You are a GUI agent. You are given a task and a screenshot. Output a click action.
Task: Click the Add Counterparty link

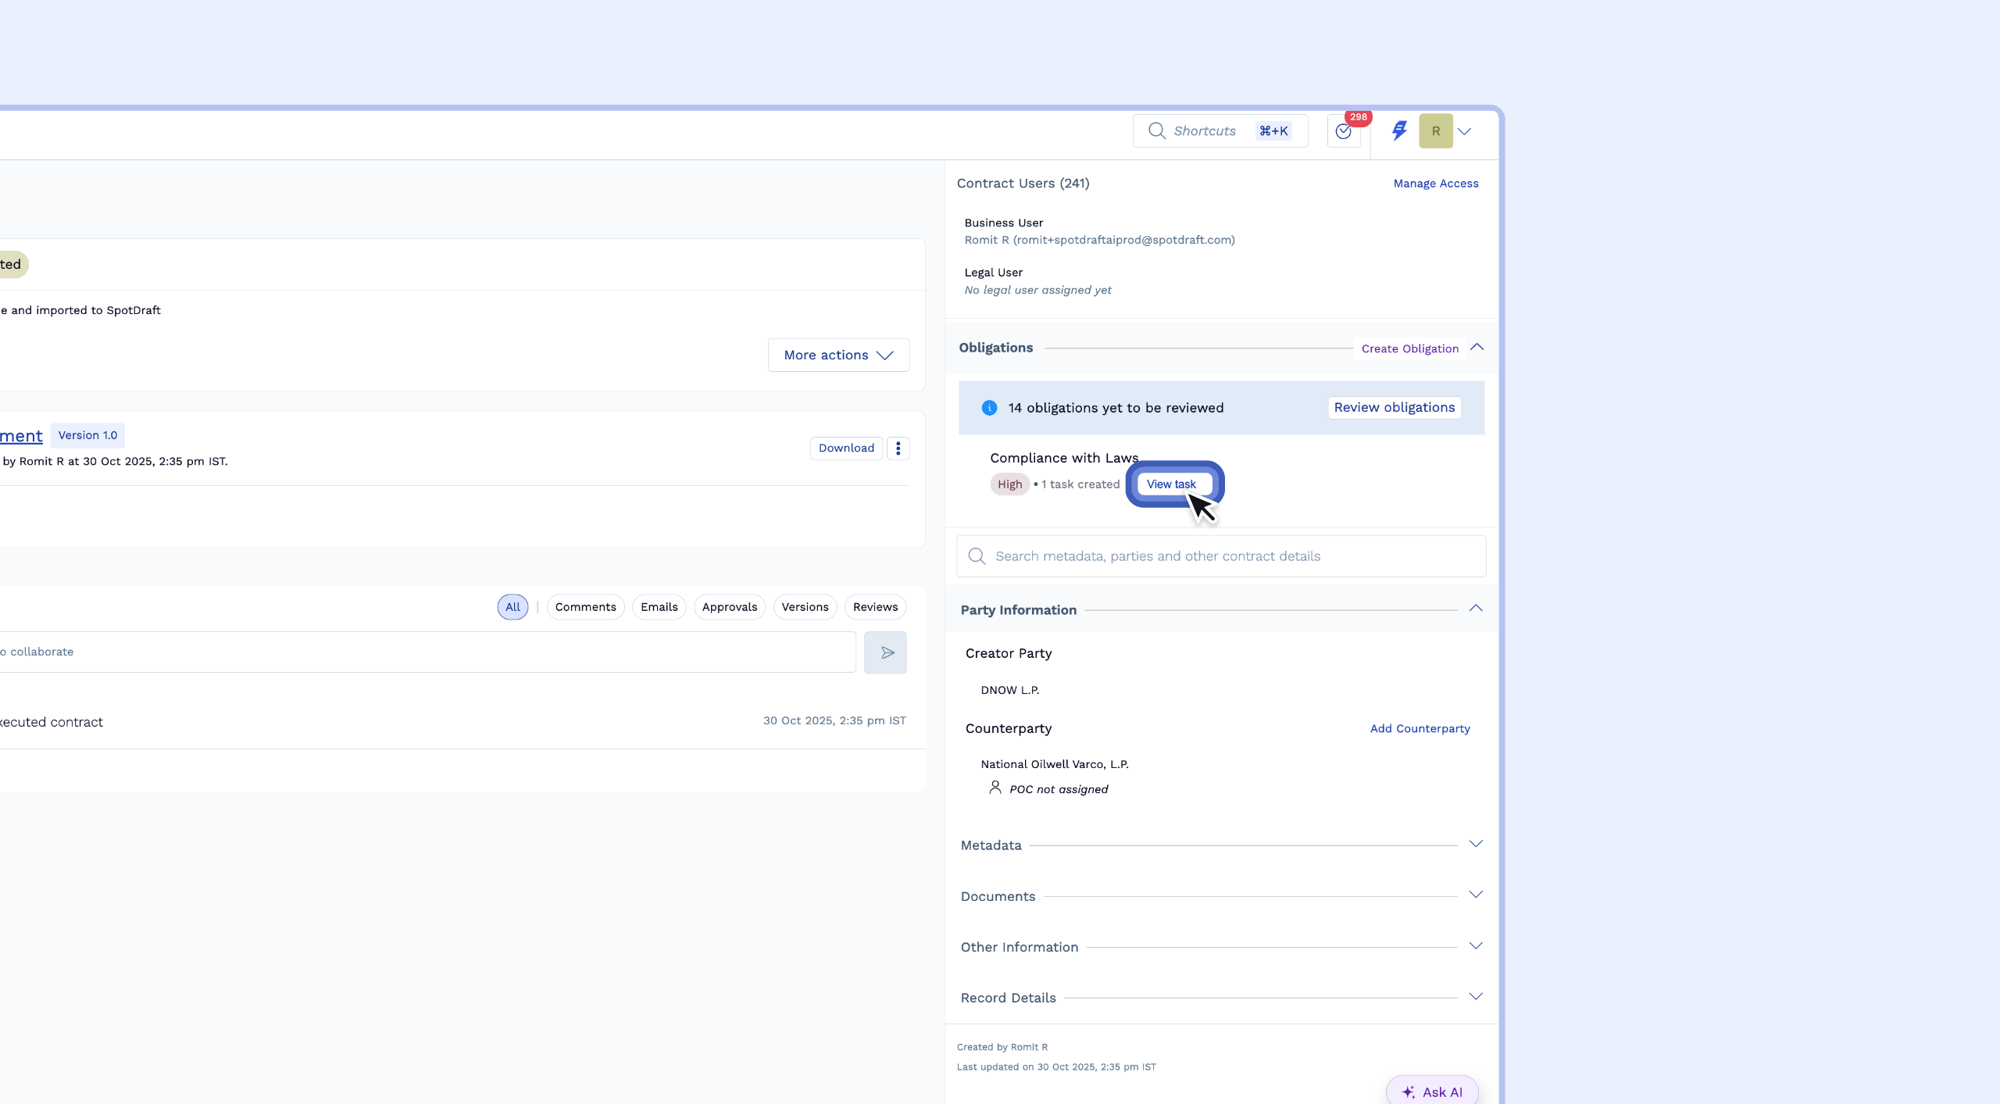tap(1420, 728)
